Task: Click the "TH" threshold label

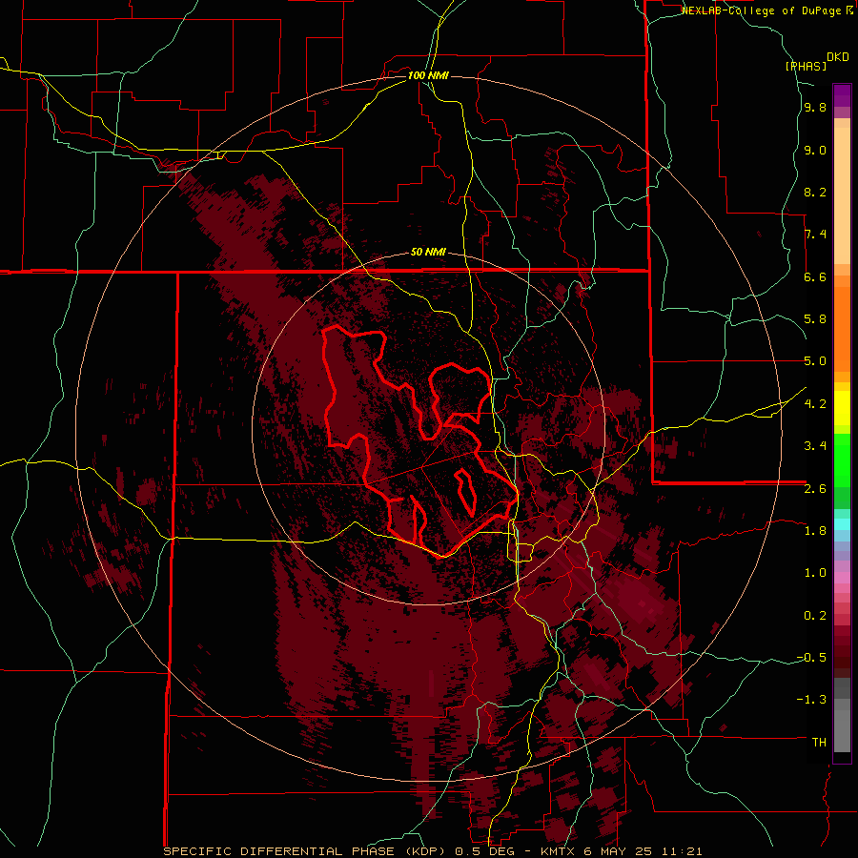Action: point(819,743)
